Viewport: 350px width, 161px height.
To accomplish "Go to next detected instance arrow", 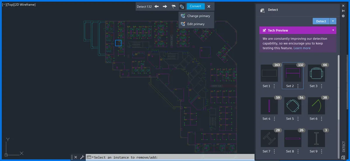I will (x=165, y=6).
